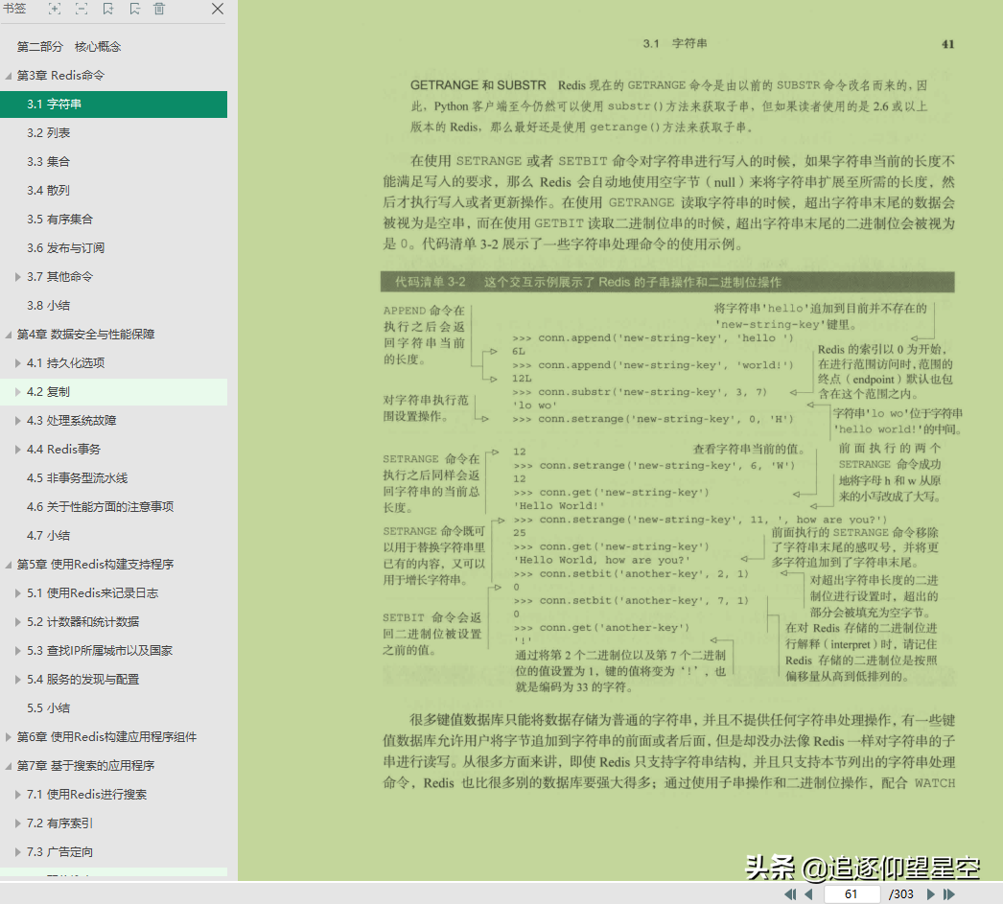
Task: Click the page header text 3.1 字符串
Action: (x=675, y=43)
